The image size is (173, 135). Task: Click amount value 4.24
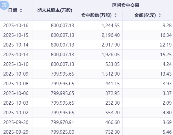(x=167, y=64)
